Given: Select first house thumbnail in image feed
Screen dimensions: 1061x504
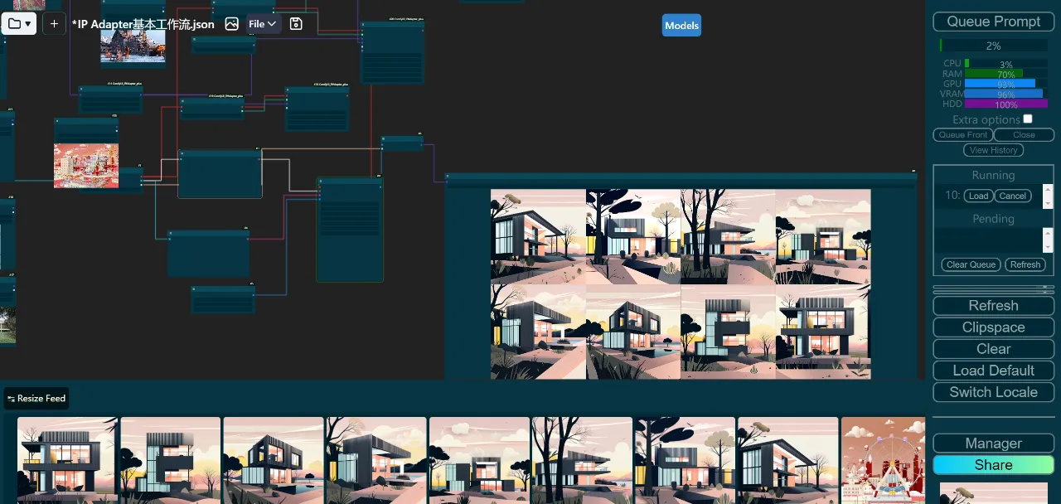Looking at the screenshot, I should click(67, 460).
